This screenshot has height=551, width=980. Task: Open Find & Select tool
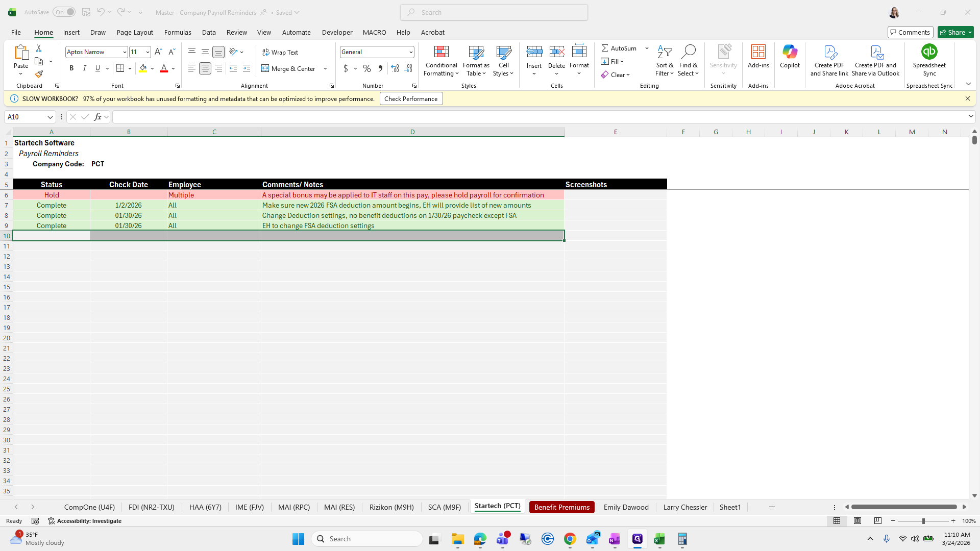coord(688,61)
